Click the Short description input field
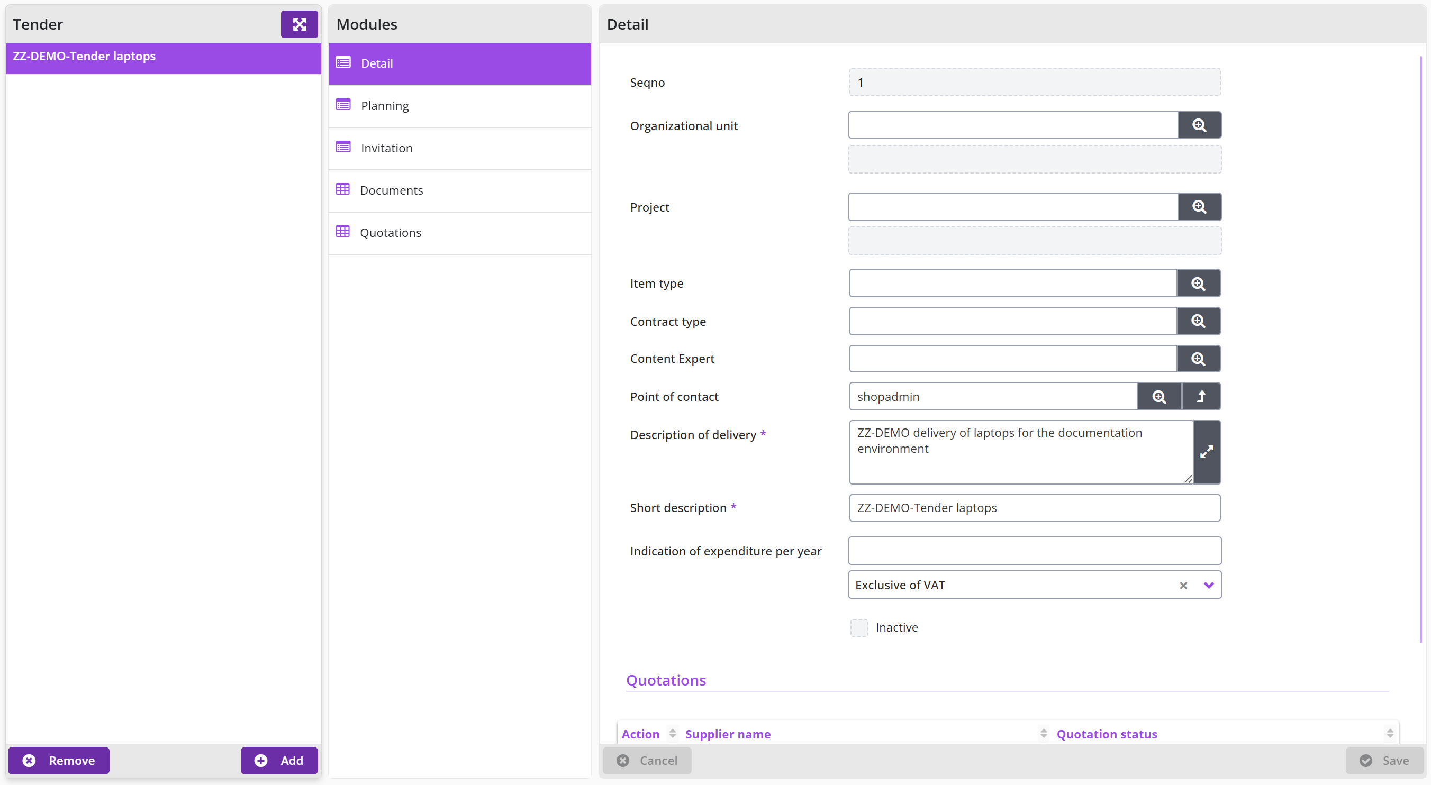 (x=1035, y=507)
